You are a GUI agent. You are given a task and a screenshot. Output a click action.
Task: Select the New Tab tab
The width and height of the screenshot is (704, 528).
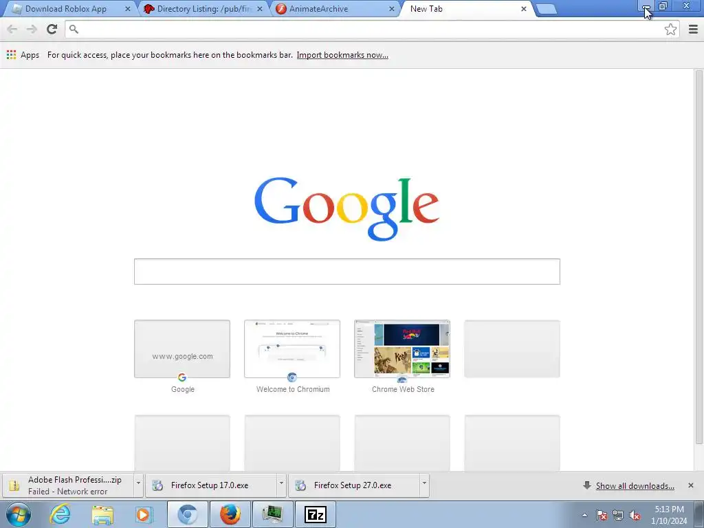click(x=463, y=9)
